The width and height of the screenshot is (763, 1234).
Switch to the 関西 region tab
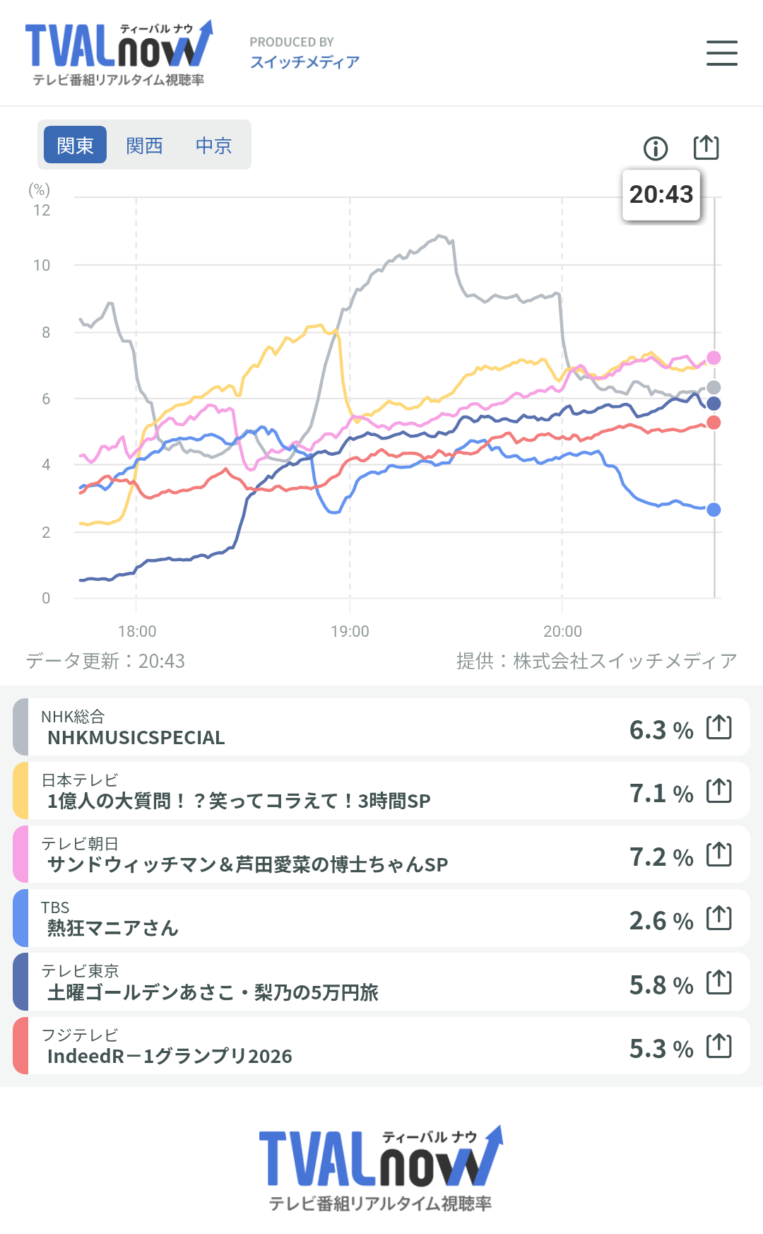click(144, 145)
